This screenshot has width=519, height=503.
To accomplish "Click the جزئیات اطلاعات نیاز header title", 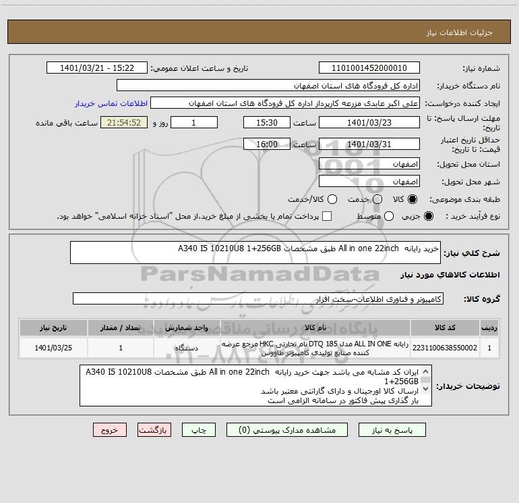I will tap(460, 32).
